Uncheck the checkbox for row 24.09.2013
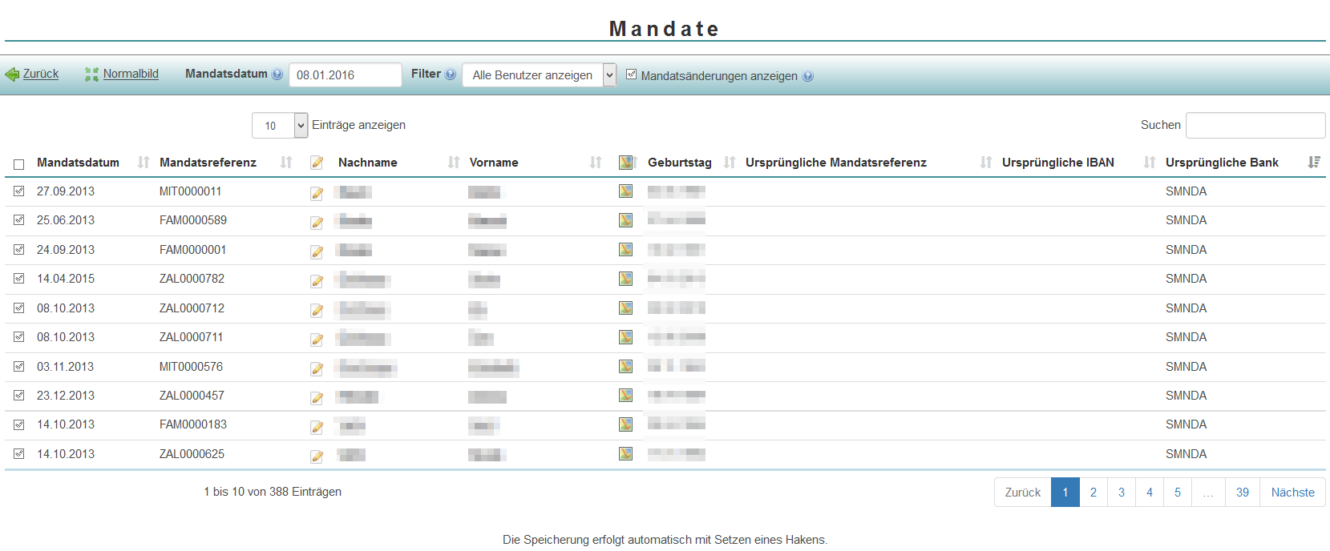 [19, 249]
